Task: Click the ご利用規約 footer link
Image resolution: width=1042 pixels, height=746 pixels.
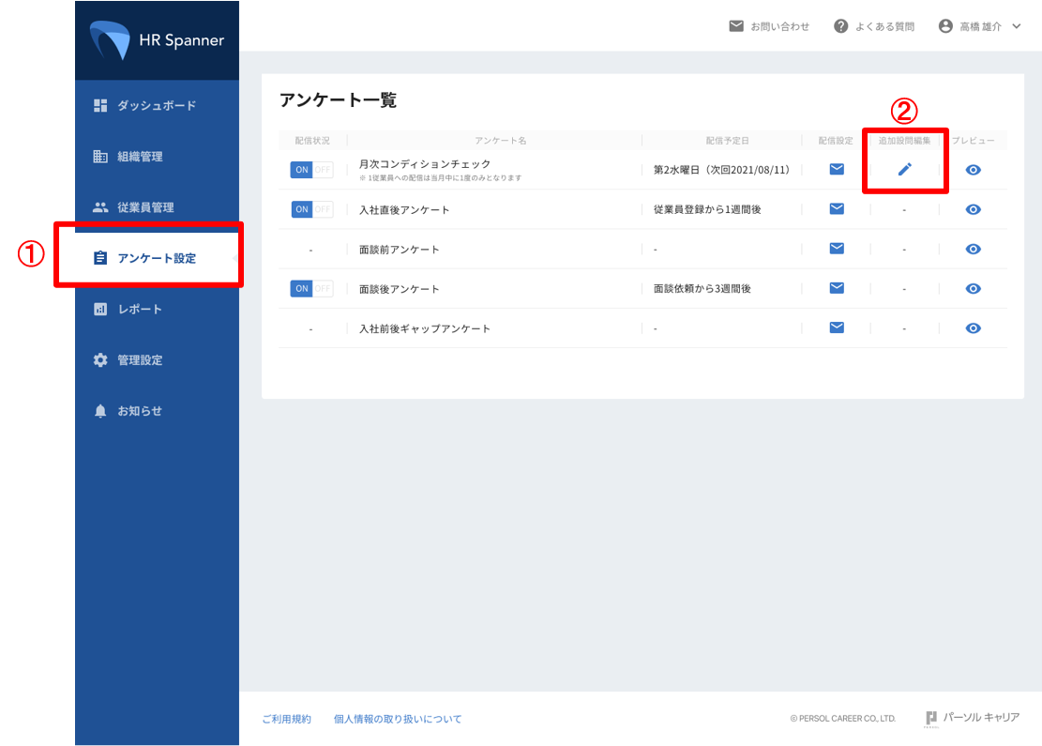Action: click(286, 719)
